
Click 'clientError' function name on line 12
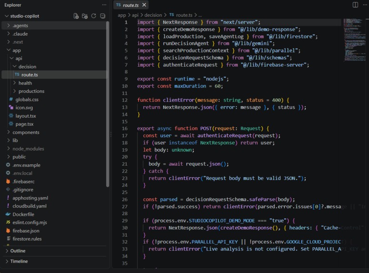pyautogui.click(x=179, y=100)
